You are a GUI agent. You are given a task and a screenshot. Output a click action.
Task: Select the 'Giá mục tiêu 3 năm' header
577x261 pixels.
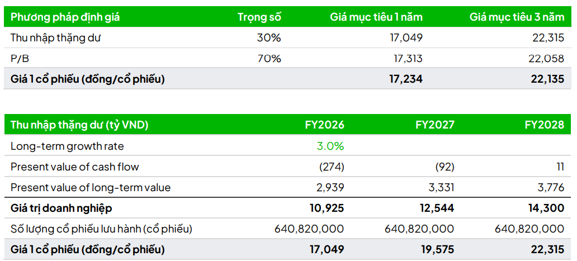[517, 17]
